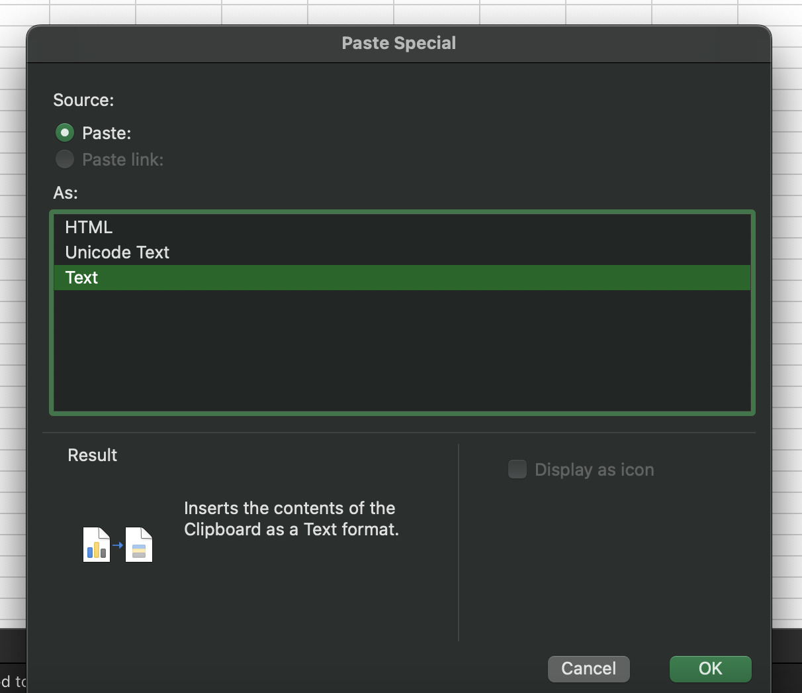802x693 pixels.
Task: Dismiss the dialog with Cancel
Action: (588, 668)
